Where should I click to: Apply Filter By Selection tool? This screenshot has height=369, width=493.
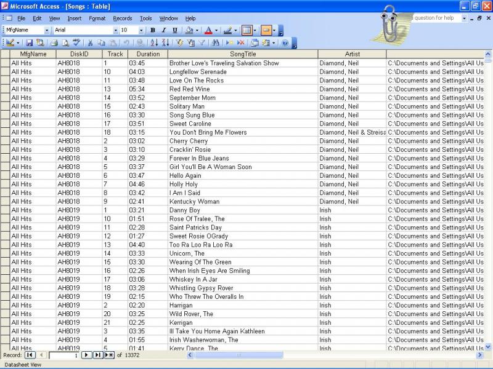coord(179,43)
